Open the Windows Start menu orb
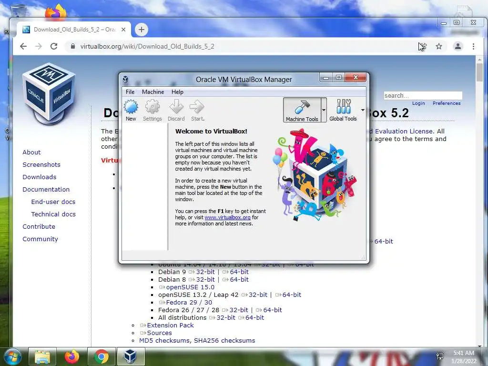488x366 pixels. click(13, 356)
